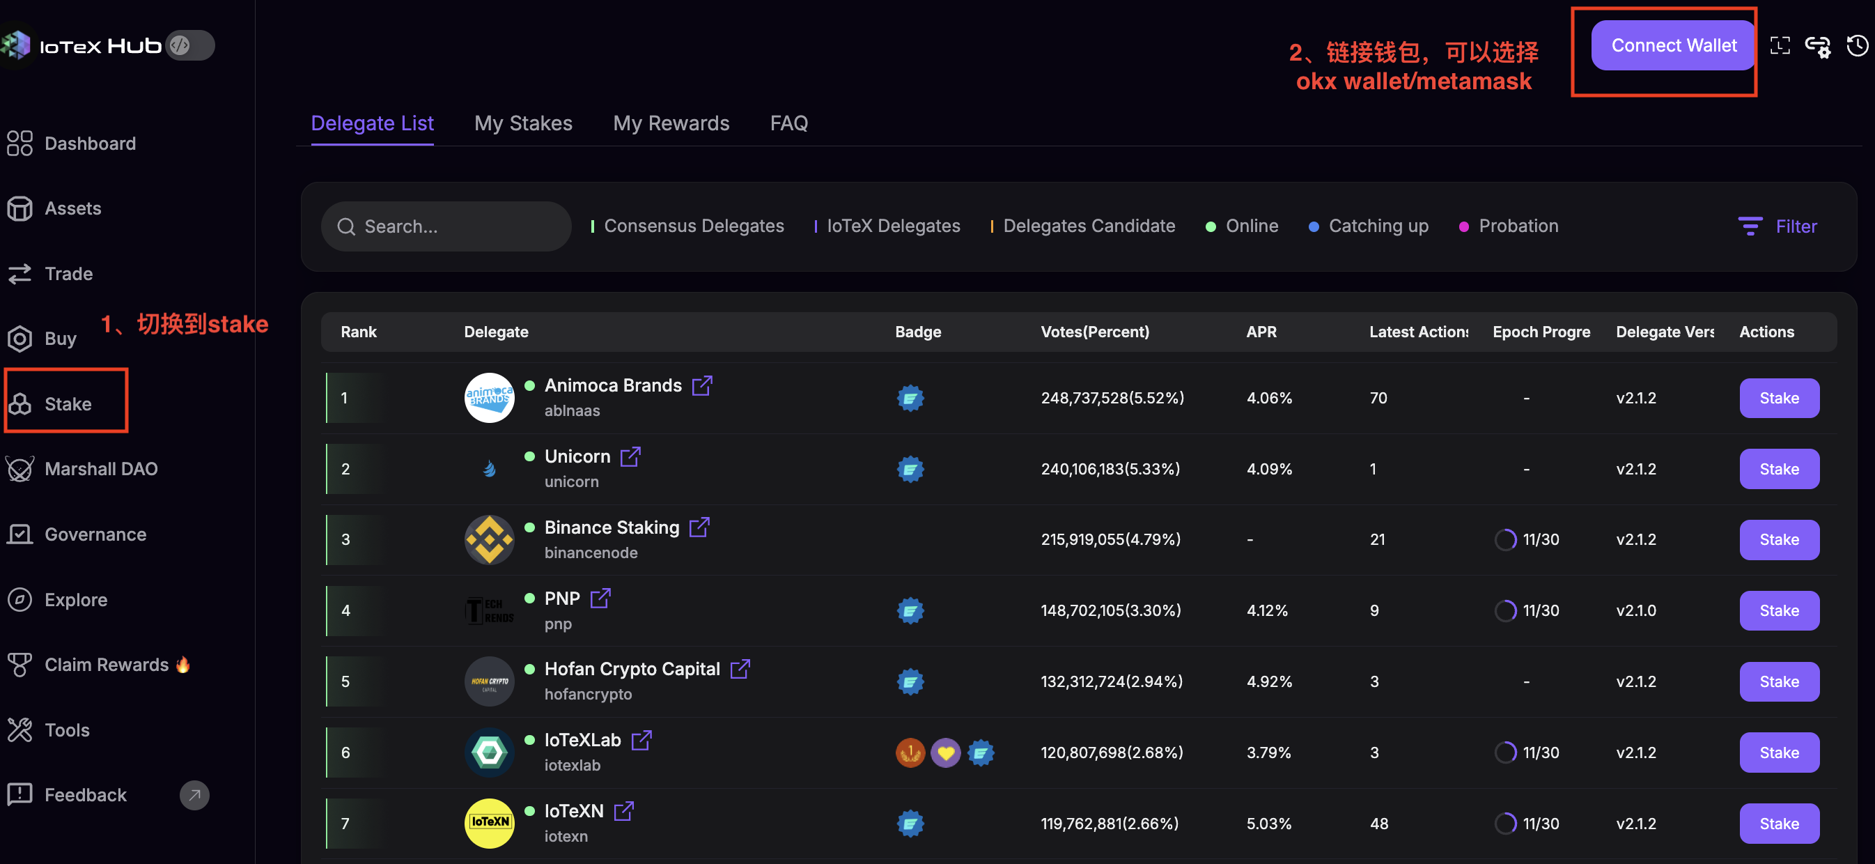Toggle the Probation status filter

pyautogui.click(x=1509, y=226)
